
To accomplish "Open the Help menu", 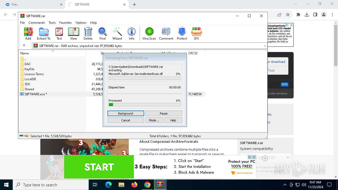I will [x=93, y=23].
